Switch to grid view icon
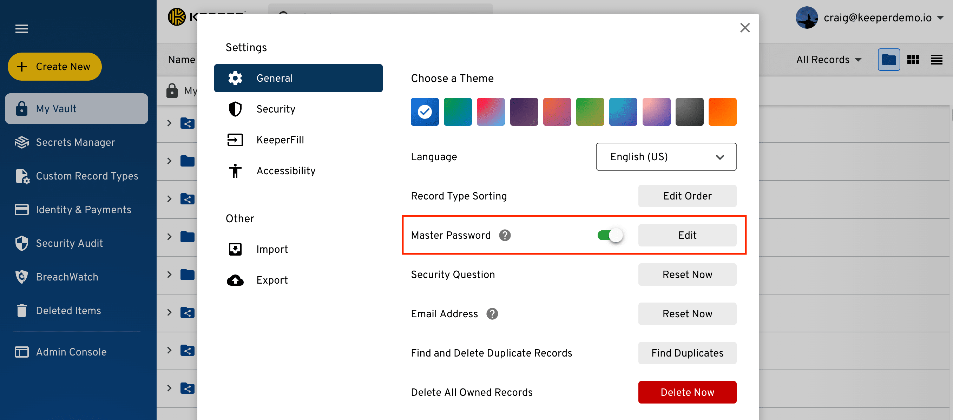The width and height of the screenshot is (953, 420). point(913,60)
